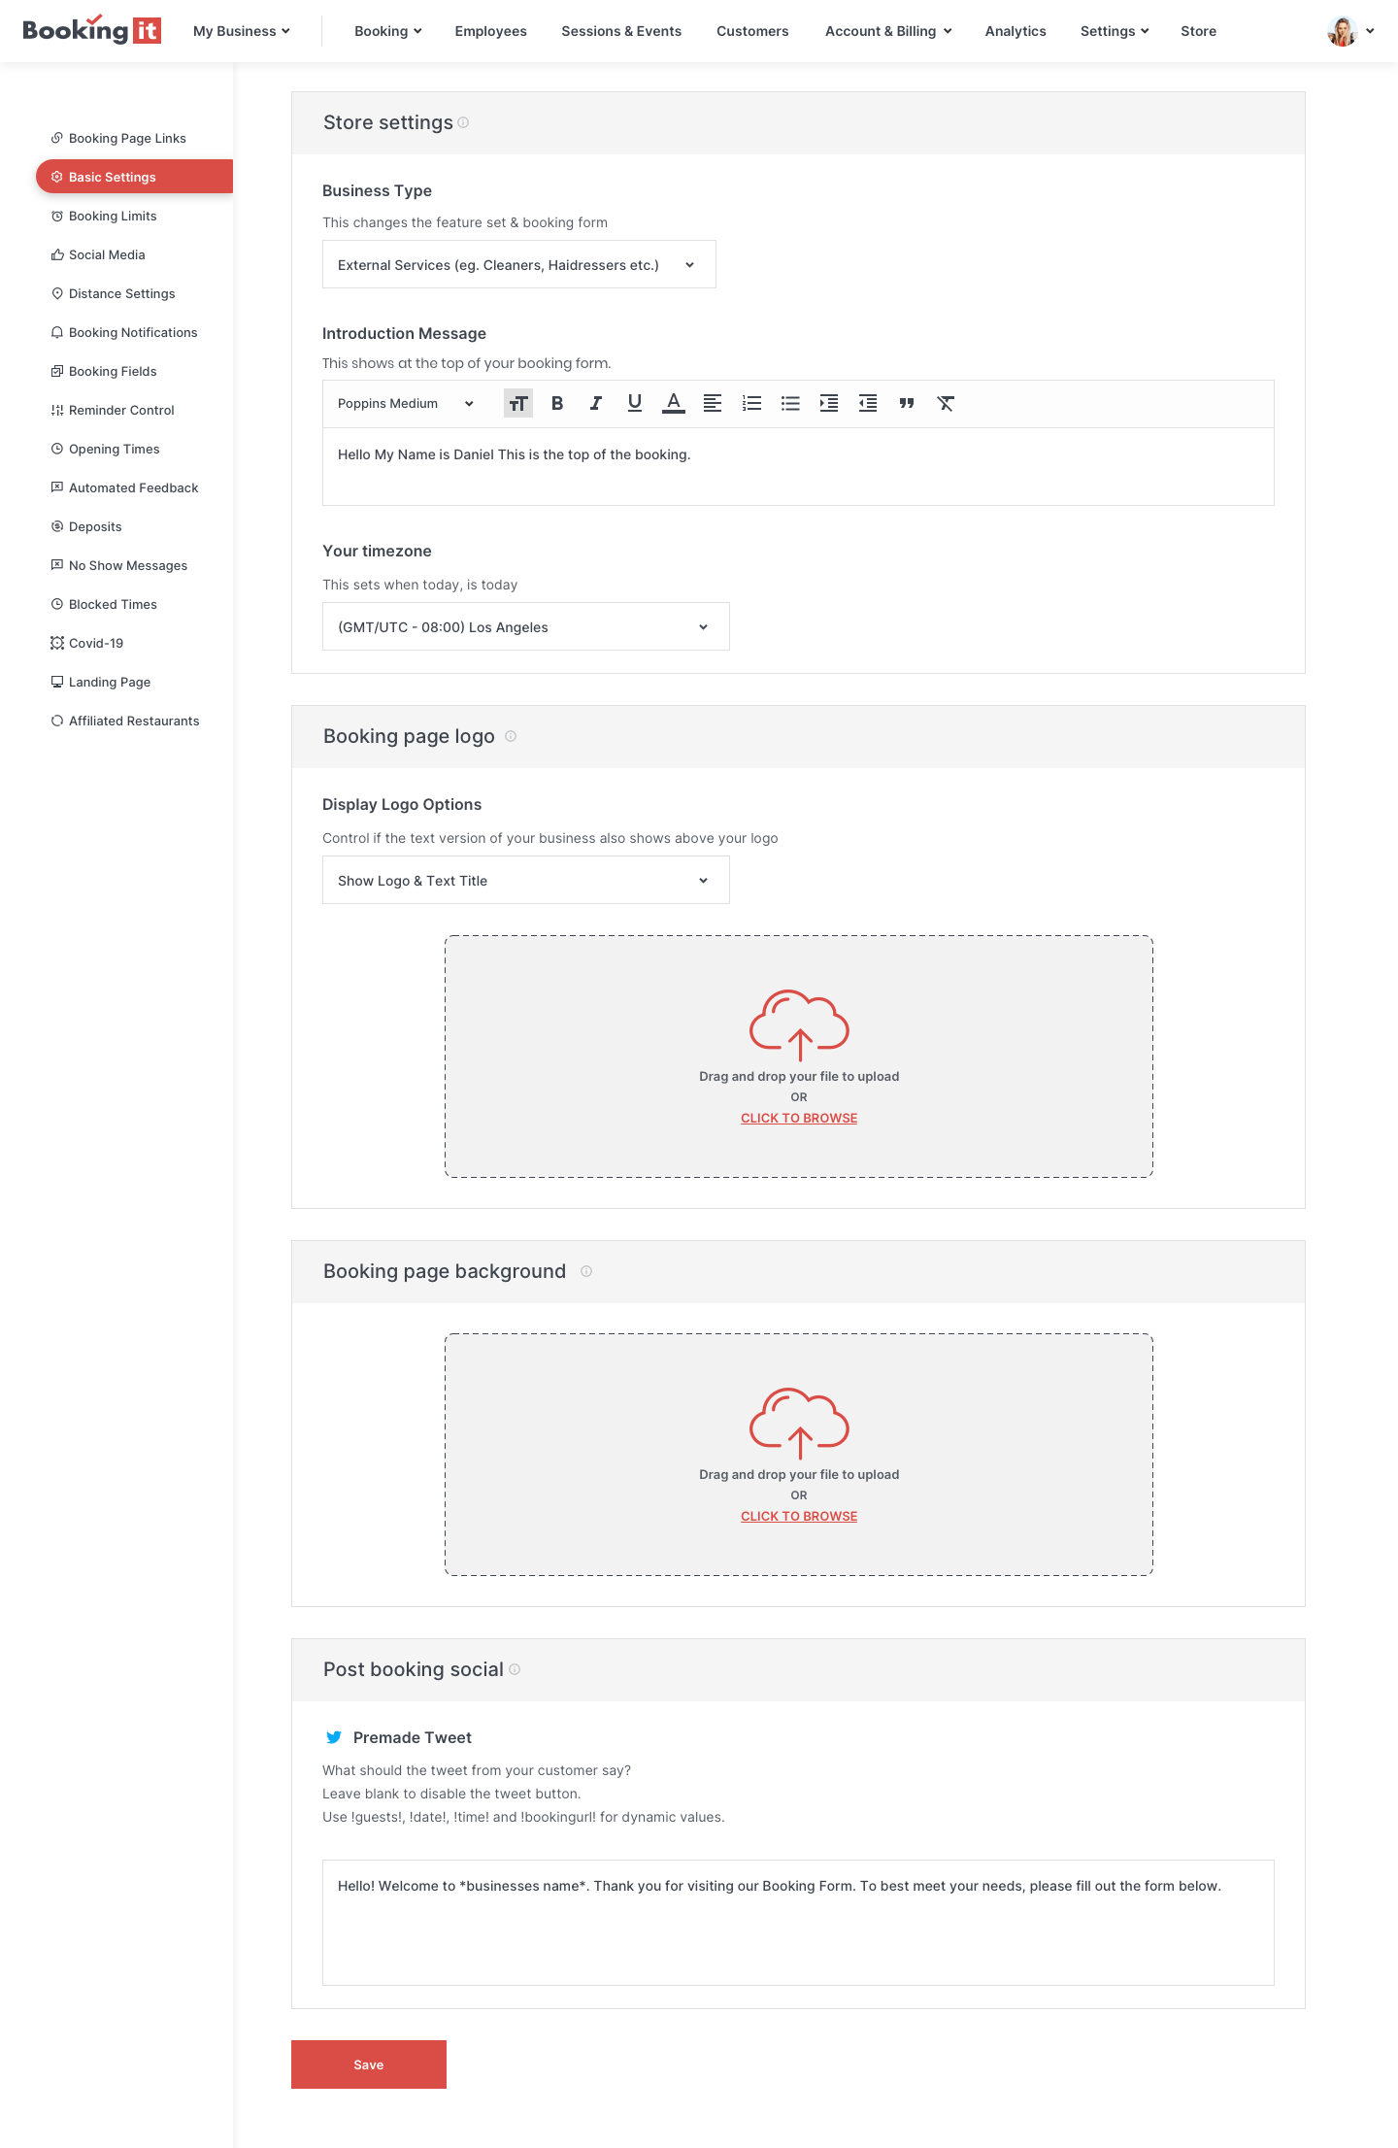Toggle the font size tool in editor toolbar
This screenshot has height=2148, width=1398.
[x=518, y=403]
